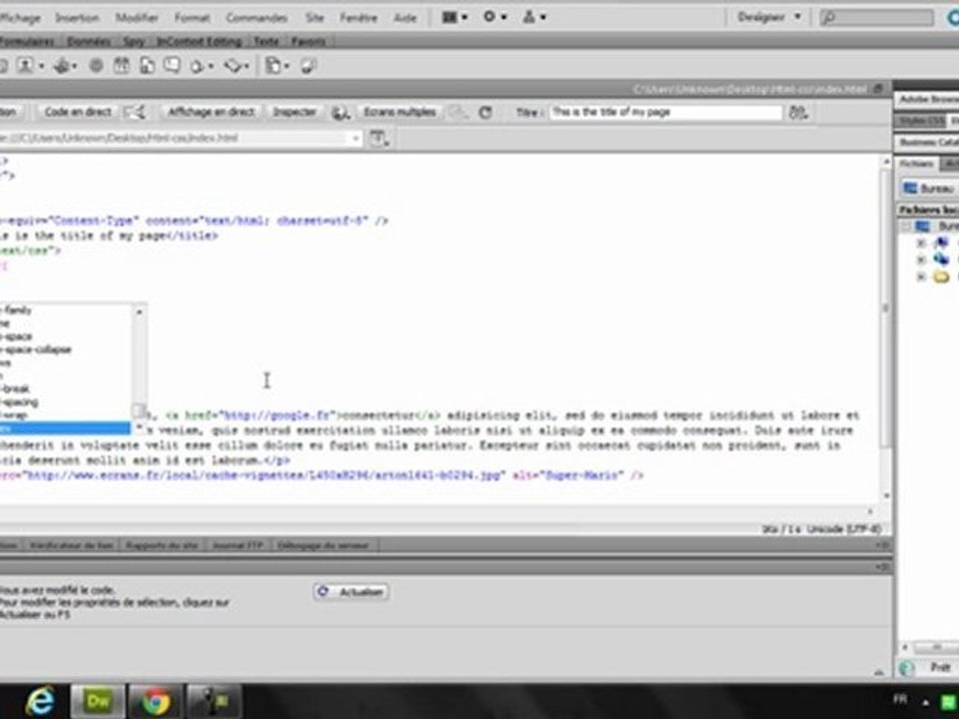Click the Dreamweaver taskbar icon
This screenshot has width=959, height=719.
98,701
